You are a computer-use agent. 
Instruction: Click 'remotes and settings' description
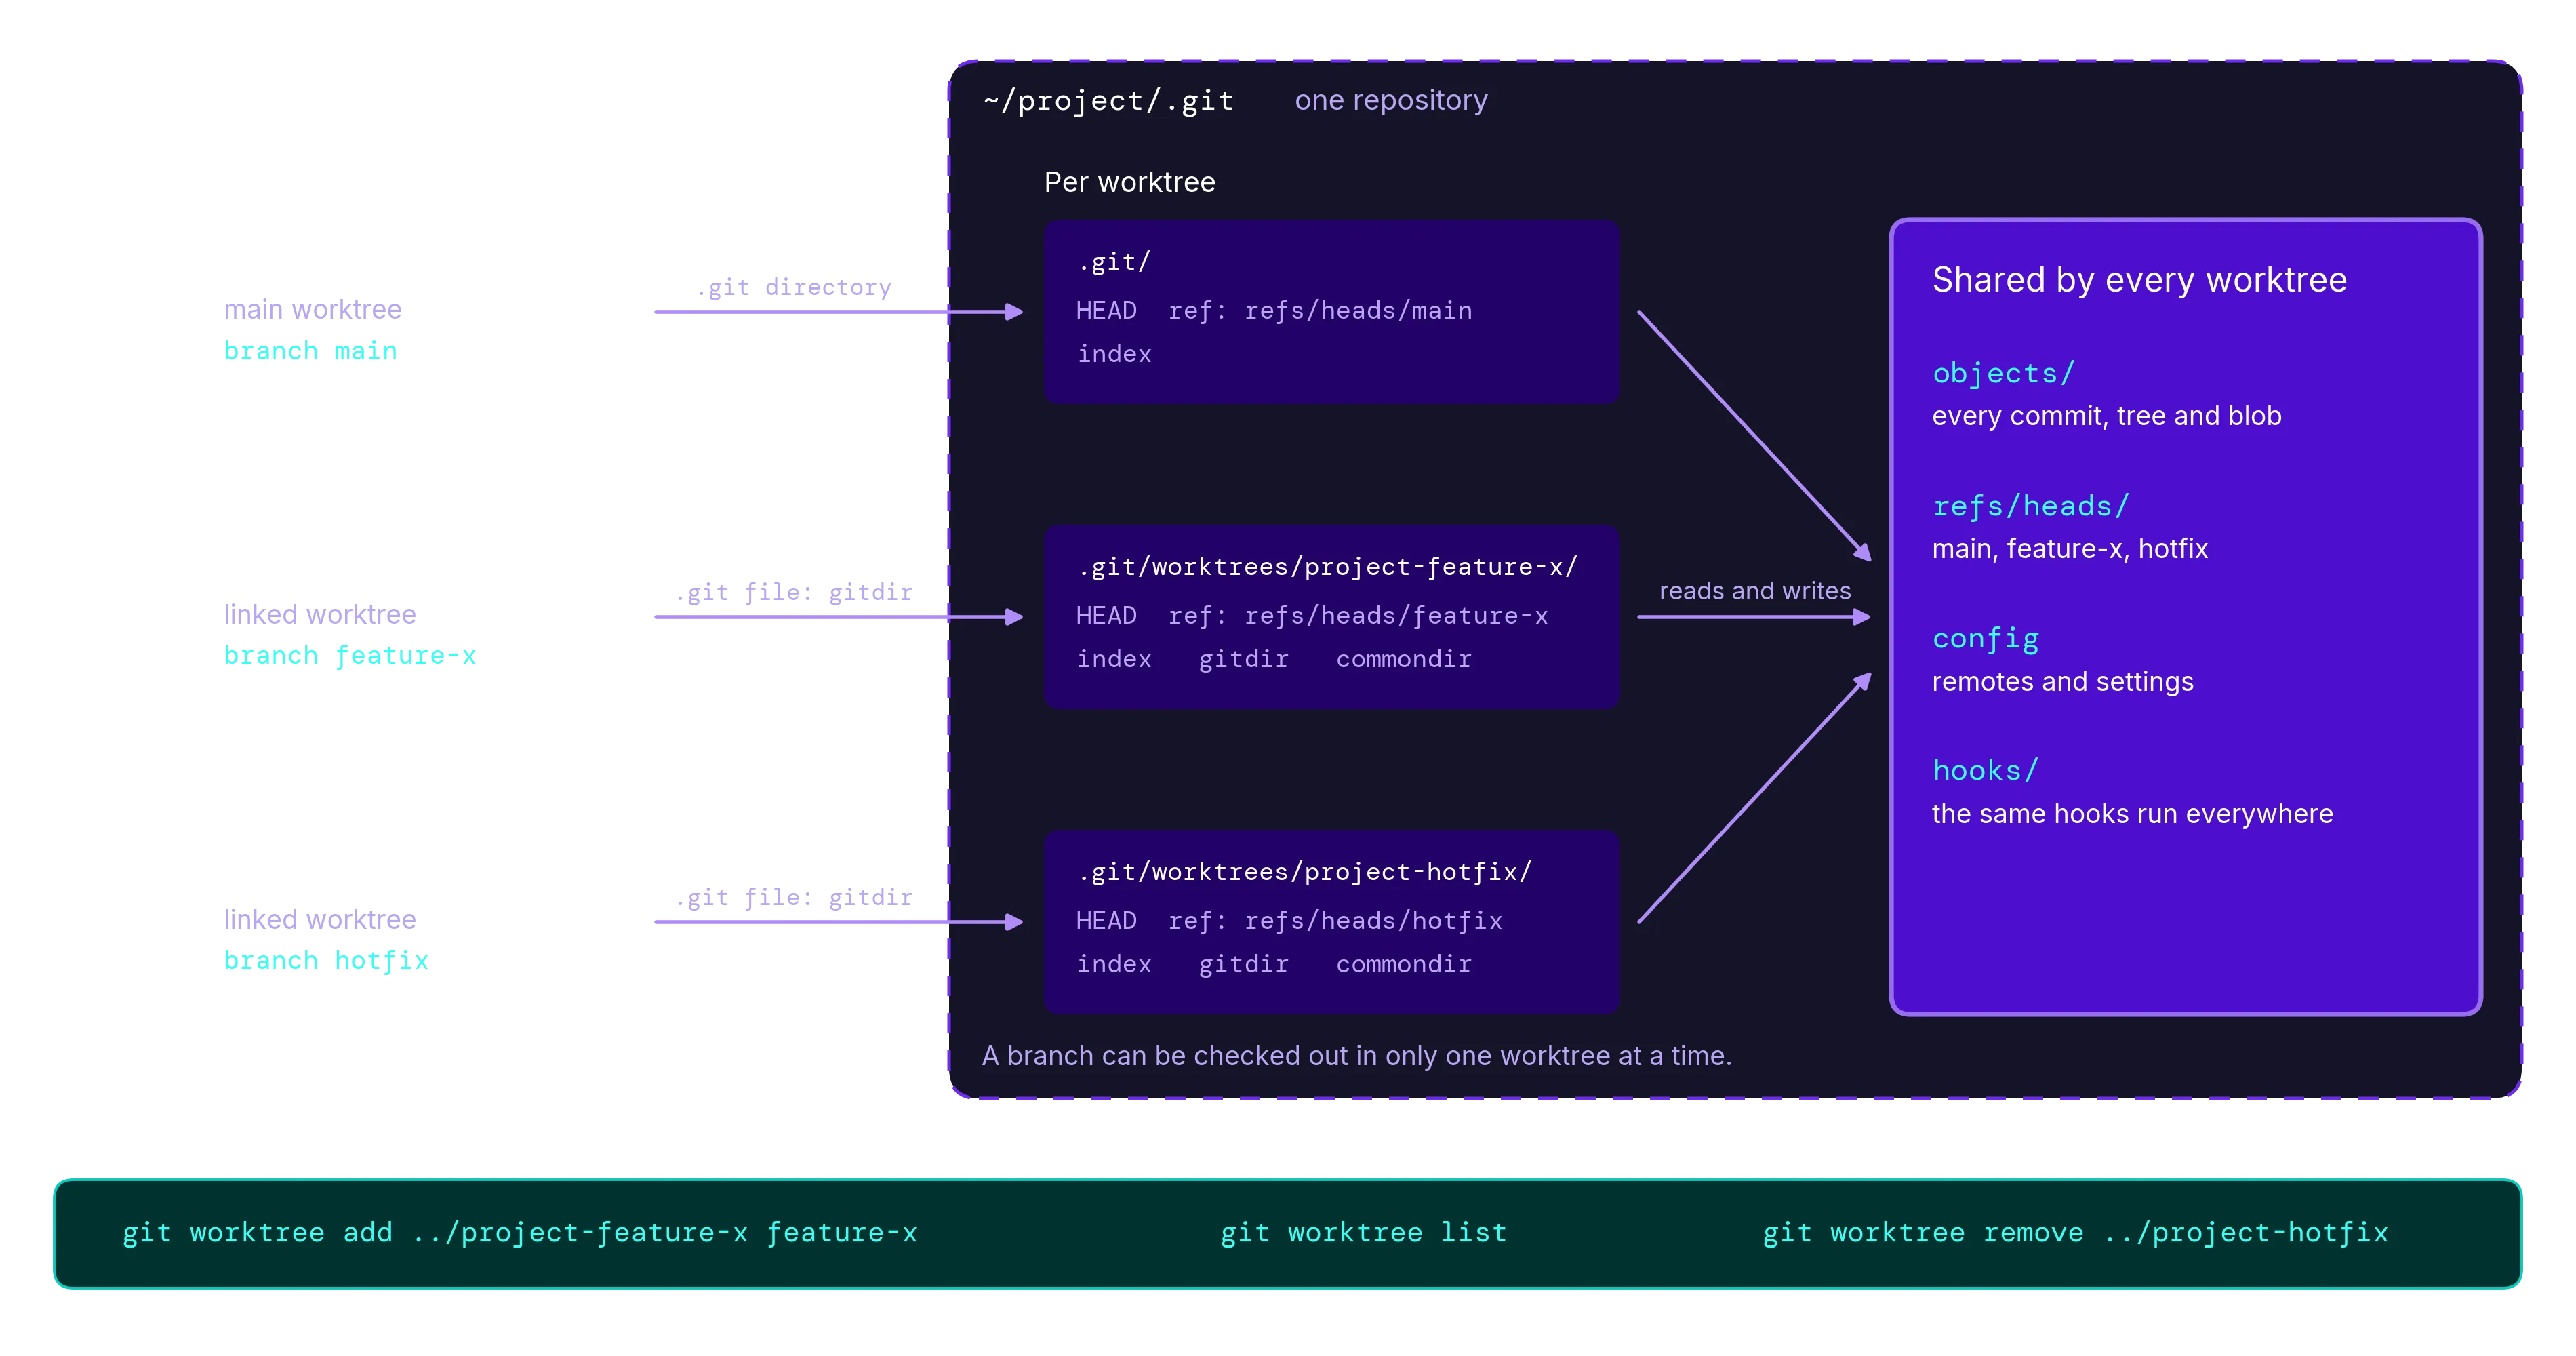click(2062, 682)
